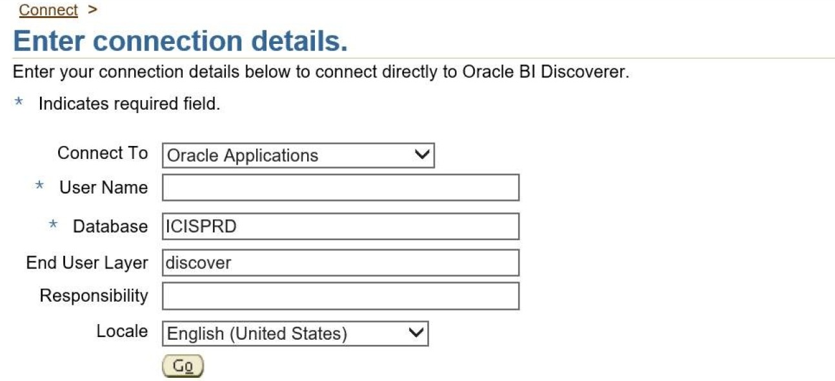Click the Oracle BI Discoverer instruction sentence
The width and height of the screenshot is (835, 381).
tap(321, 72)
